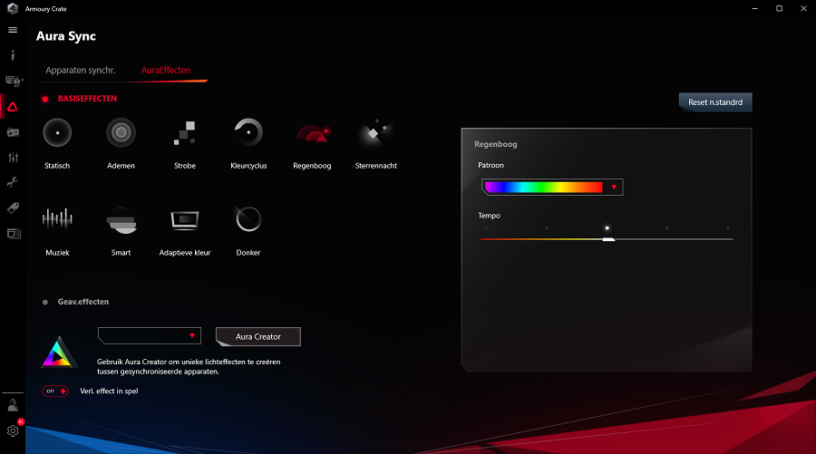Minimize the Armoury Crate window
Image resolution: width=816 pixels, height=454 pixels.
click(x=754, y=8)
